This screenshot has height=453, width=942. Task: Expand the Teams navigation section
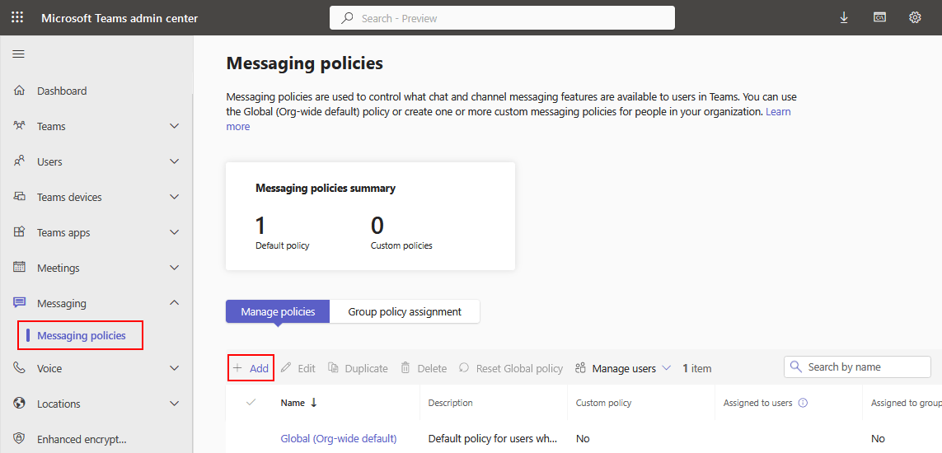pos(174,126)
